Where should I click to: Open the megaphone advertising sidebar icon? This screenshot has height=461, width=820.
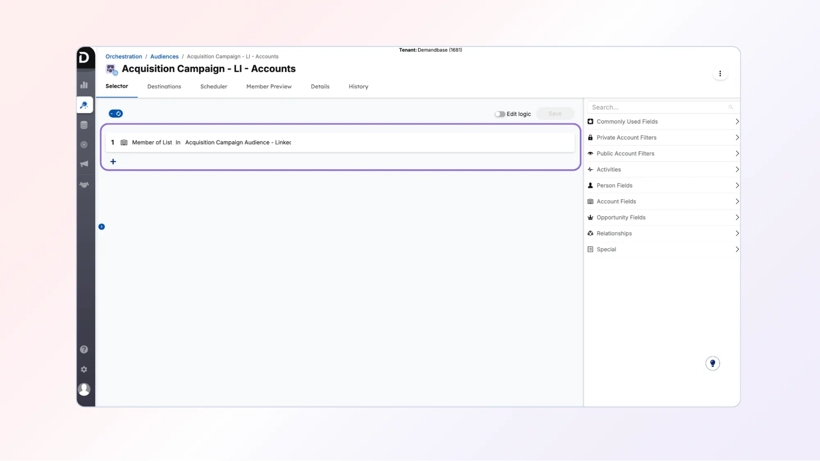coord(84,164)
